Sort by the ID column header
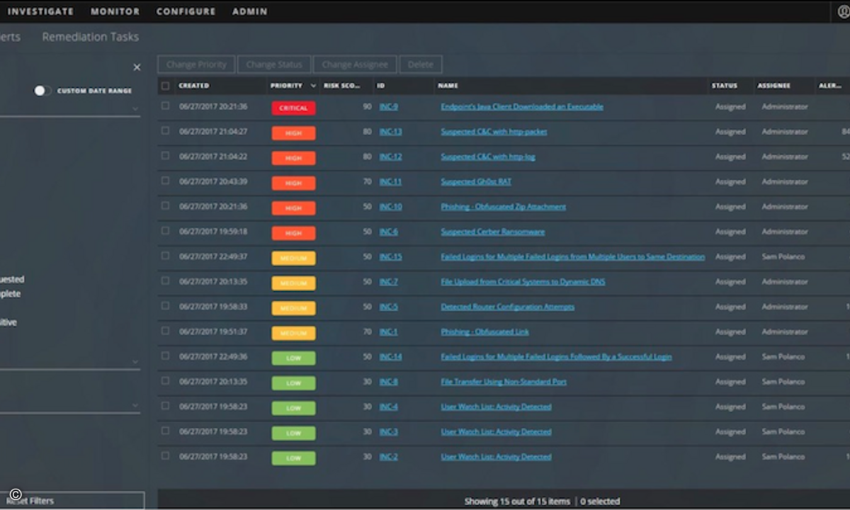The width and height of the screenshot is (850, 510). (380, 86)
